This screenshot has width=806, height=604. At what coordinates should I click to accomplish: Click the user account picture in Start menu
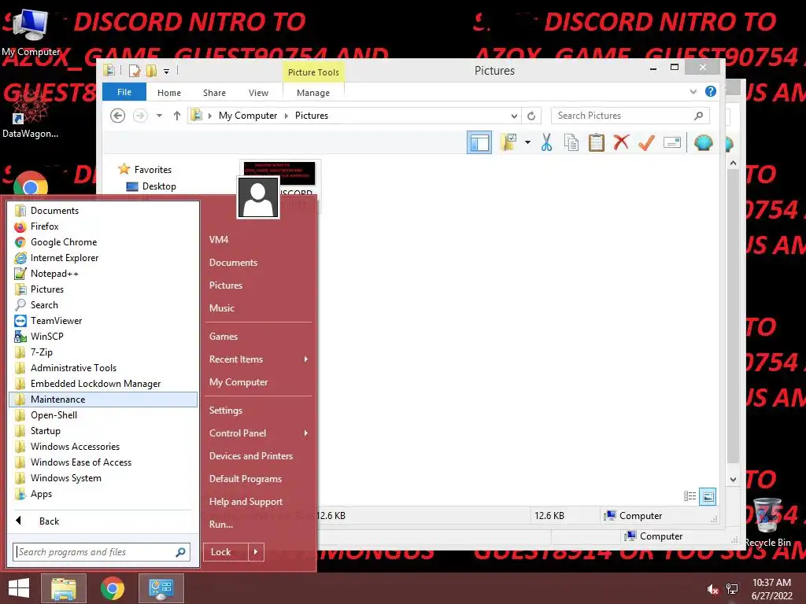[x=258, y=197]
